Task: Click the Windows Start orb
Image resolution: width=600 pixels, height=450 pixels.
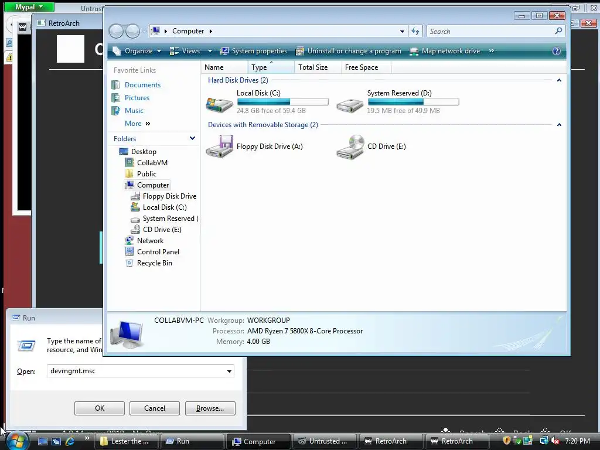Action: (x=17, y=441)
